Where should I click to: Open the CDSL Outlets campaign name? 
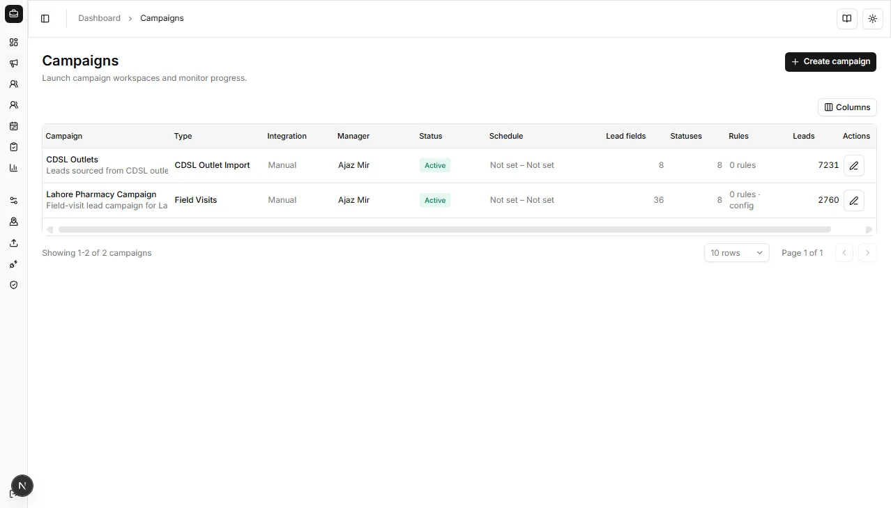pyautogui.click(x=73, y=160)
